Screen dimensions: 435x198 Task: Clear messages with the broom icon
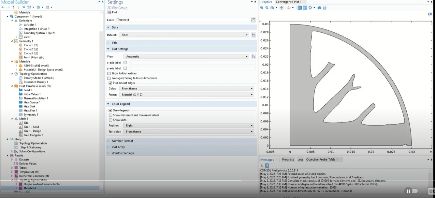pos(262,166)
